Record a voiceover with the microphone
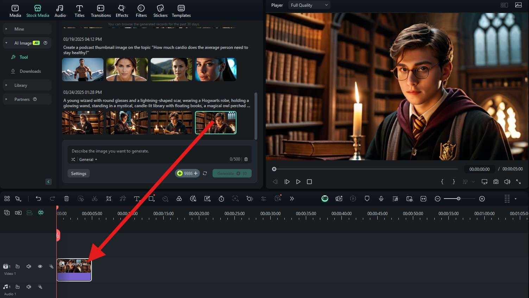529x298 pixels. tap(381, 199)
